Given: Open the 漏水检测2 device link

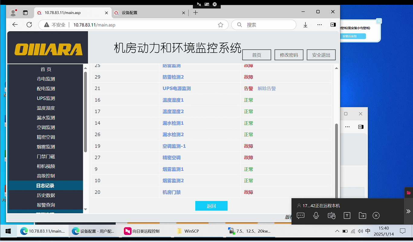Looking at the screenshot, I should [x=173, y=134].
